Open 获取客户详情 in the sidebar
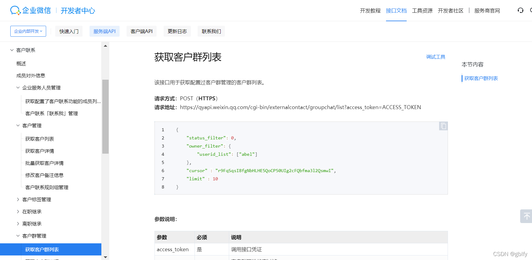The image size is (532, 260). click(x=39, y=151)
